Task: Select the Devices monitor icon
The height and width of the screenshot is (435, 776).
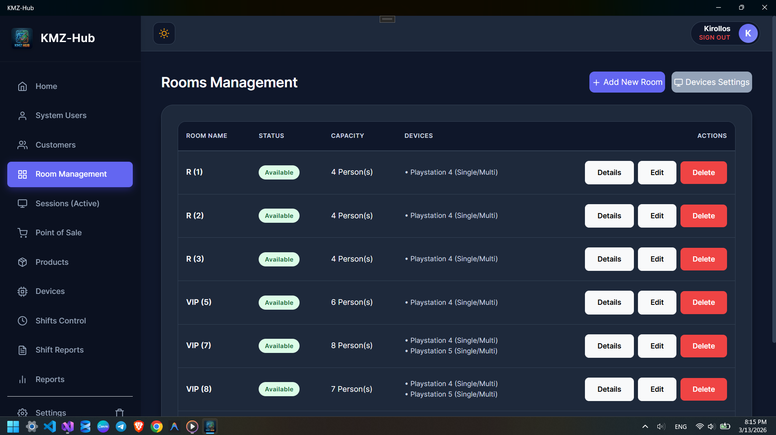Action: point(22,291)
